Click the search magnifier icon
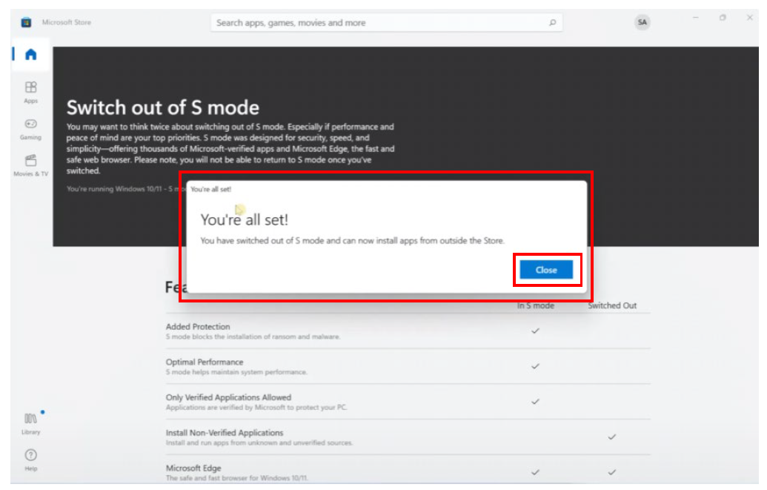This screenshot has height=490, width=767. tap(552, 23)
